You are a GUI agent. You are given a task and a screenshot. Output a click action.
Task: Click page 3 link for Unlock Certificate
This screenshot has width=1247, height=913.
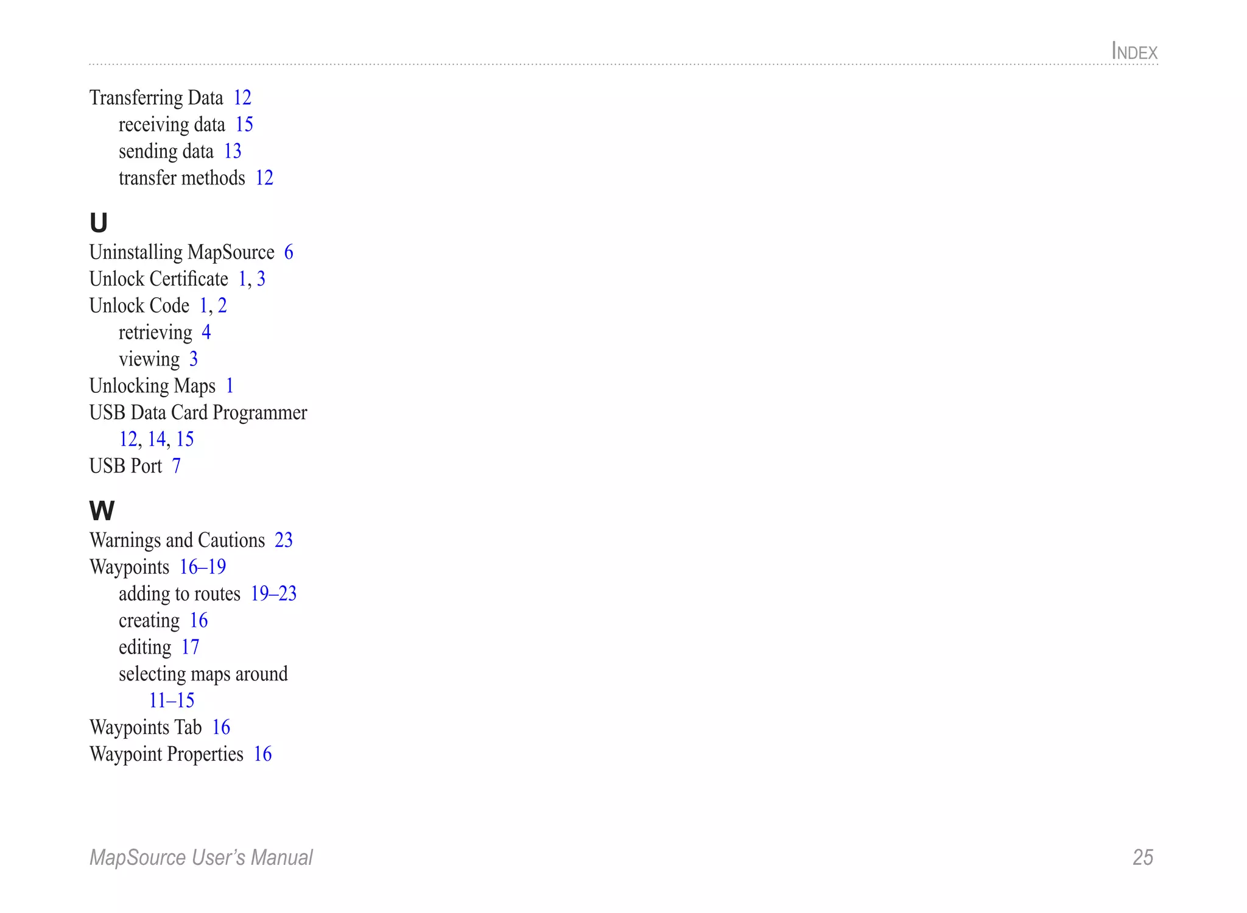point(261,280)
